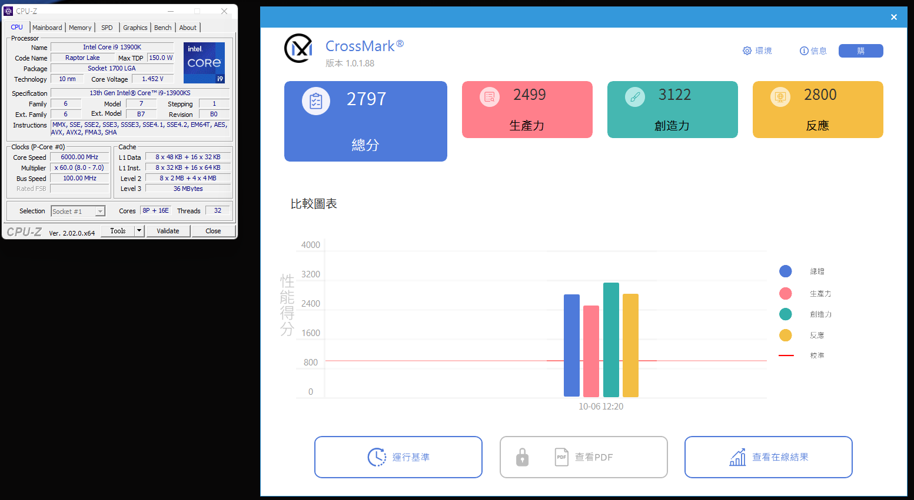Go to the Graphics tab in CPU-Z
This screenshot has width=914, height=500.
[x=135, y=28]
